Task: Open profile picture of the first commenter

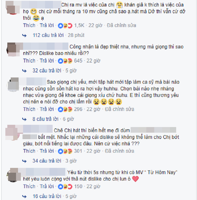Action: pos(13,8)
